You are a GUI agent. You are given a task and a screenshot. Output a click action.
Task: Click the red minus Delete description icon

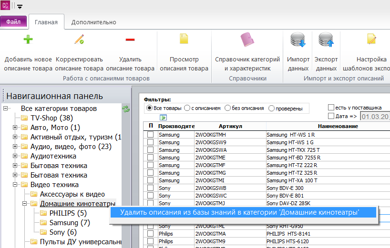tap(130, 40)
